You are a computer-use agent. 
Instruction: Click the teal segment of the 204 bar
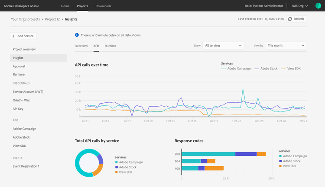pos(191,161)
